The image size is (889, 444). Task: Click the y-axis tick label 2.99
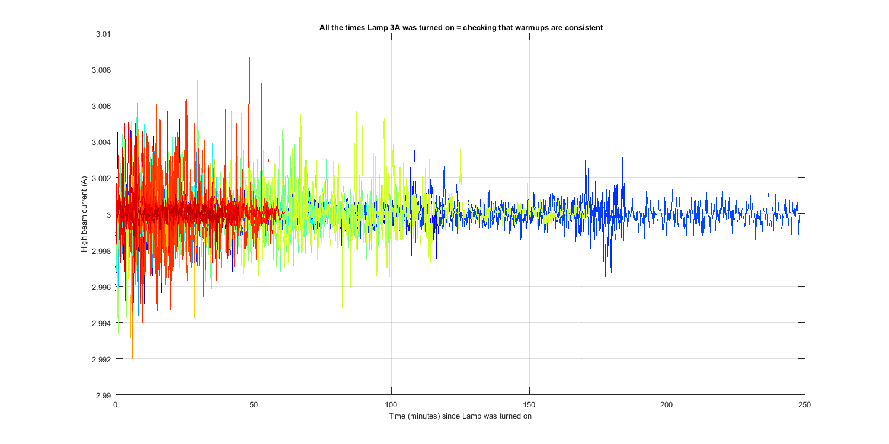click(x=103, y=395)
